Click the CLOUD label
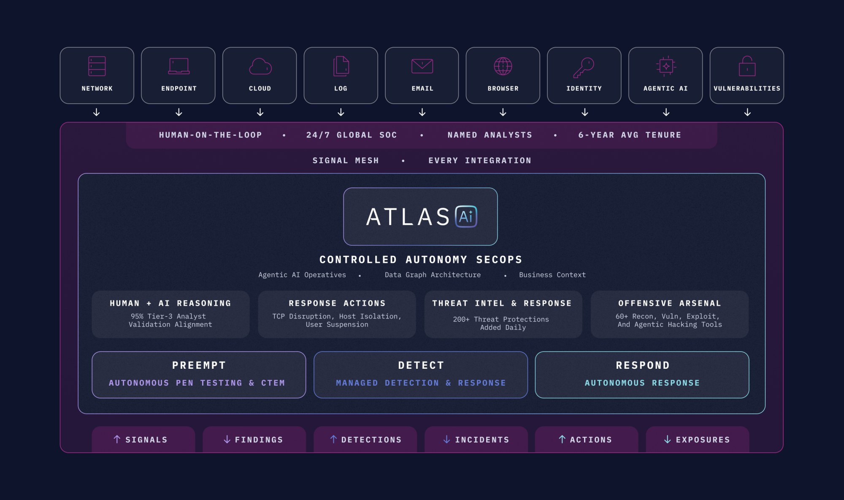844x500 pixels. 260,89
